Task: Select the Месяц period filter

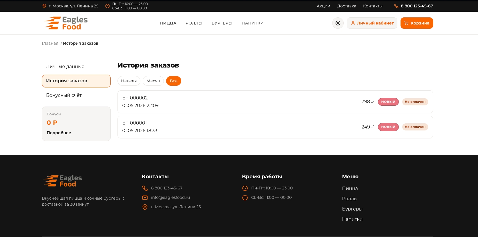Action: point(153,81)
